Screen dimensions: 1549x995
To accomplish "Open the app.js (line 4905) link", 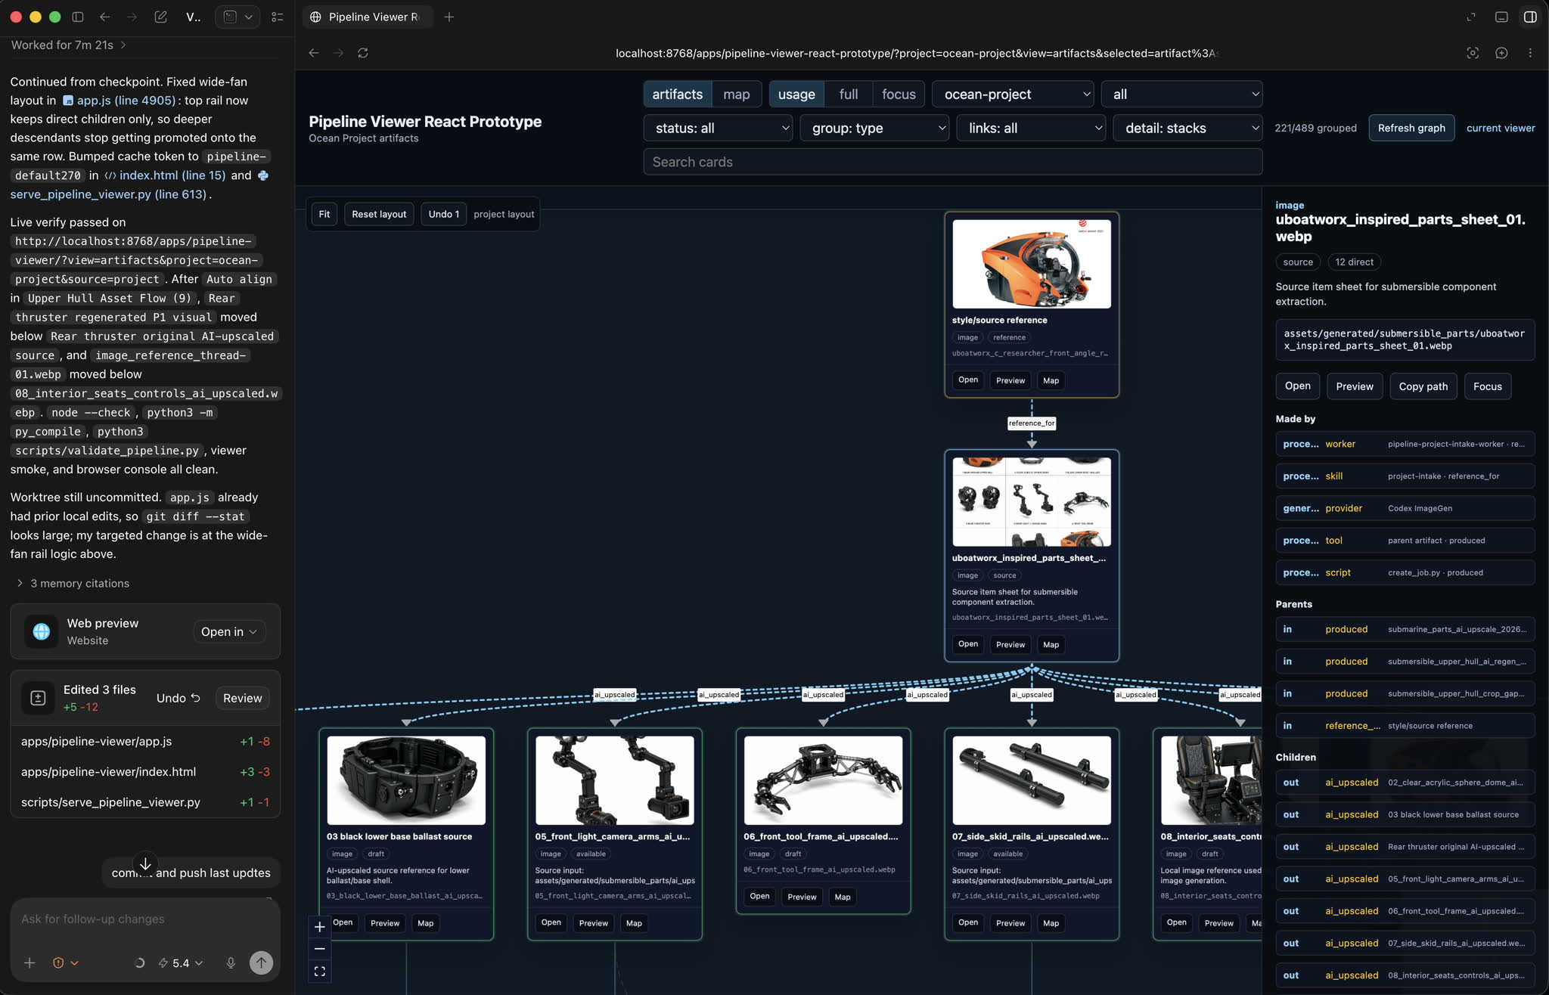I will click(120, 100).
